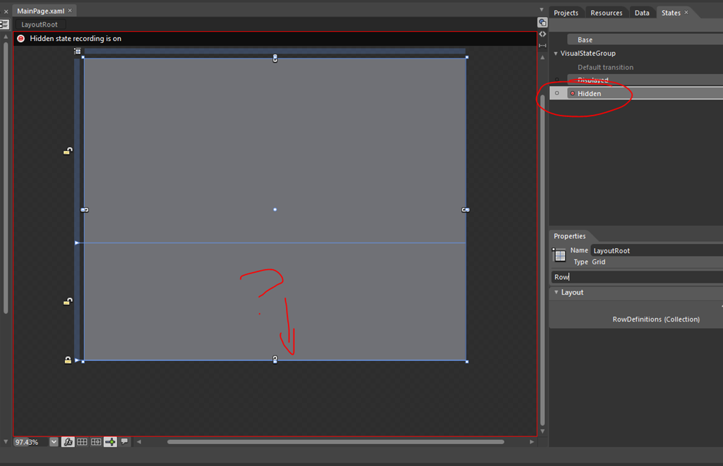Click the Name field containing LayoutRoot

pos(657,250)
